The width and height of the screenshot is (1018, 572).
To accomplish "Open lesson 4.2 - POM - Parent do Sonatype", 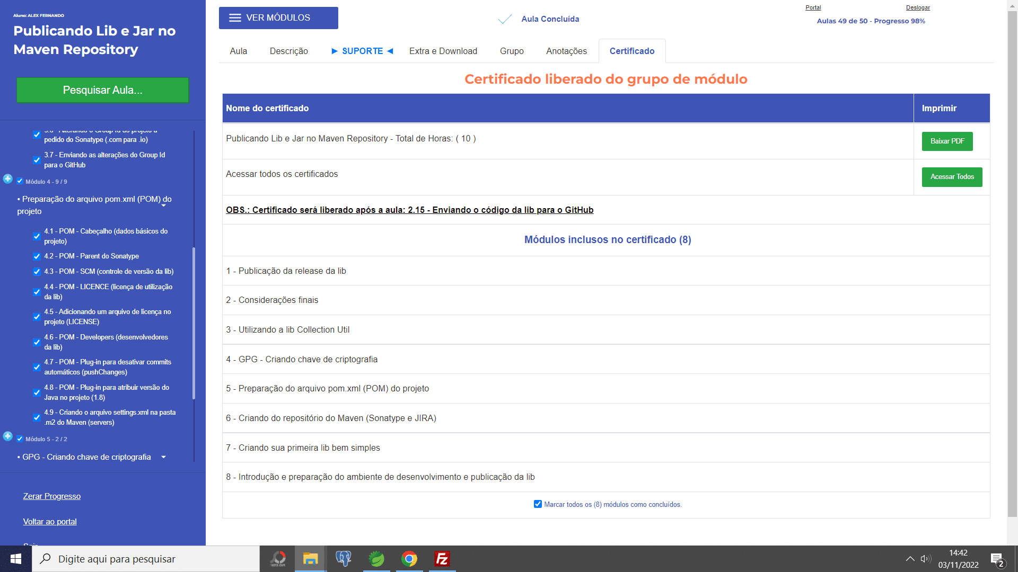I will (92, 256).
